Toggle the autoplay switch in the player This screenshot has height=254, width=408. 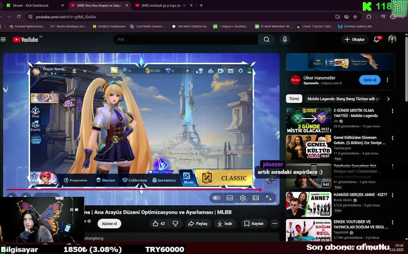(x=216, y=198)
